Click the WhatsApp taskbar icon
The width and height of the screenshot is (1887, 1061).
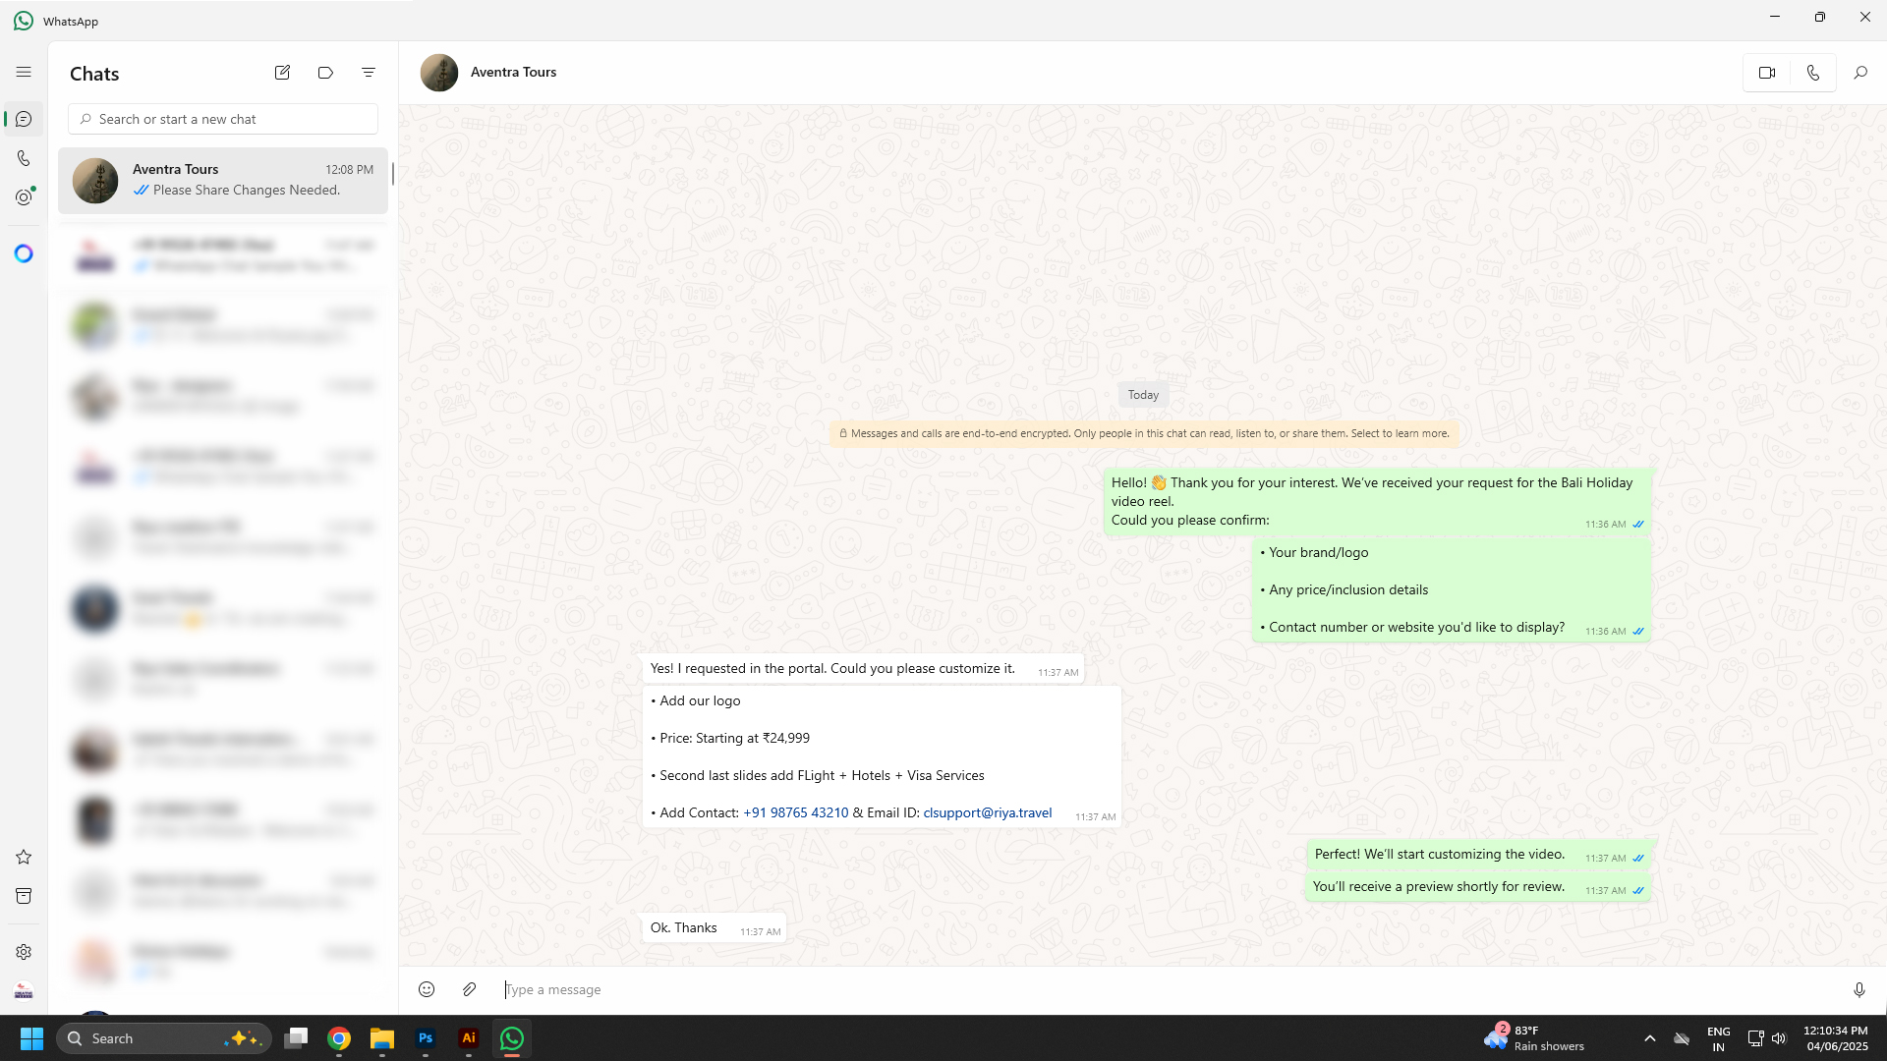[512, 1038]
